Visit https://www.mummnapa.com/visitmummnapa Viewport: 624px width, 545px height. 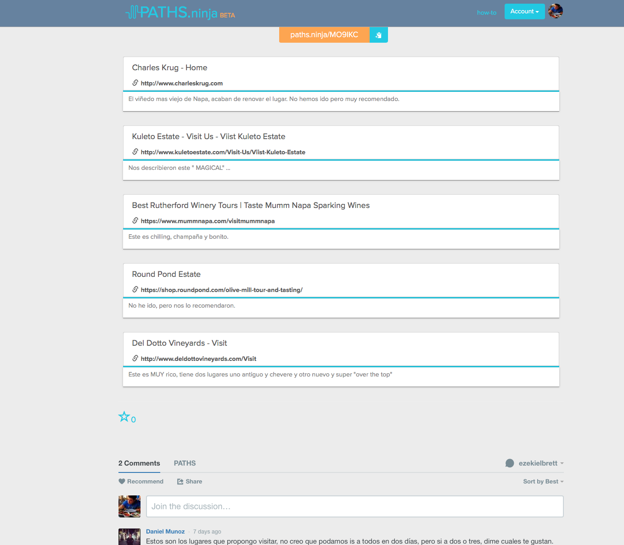208,221
